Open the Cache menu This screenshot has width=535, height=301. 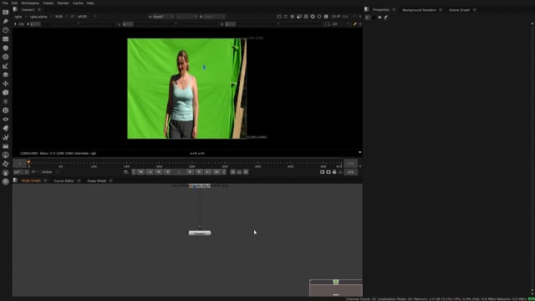[x=78, y=3]
